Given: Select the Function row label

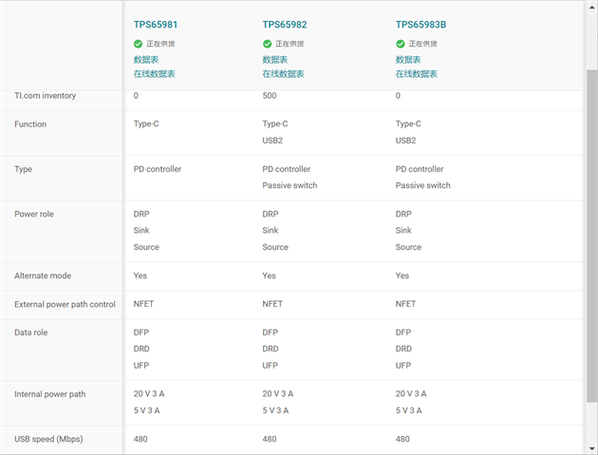Looking at the screenshot, I should tap(30, 124).
